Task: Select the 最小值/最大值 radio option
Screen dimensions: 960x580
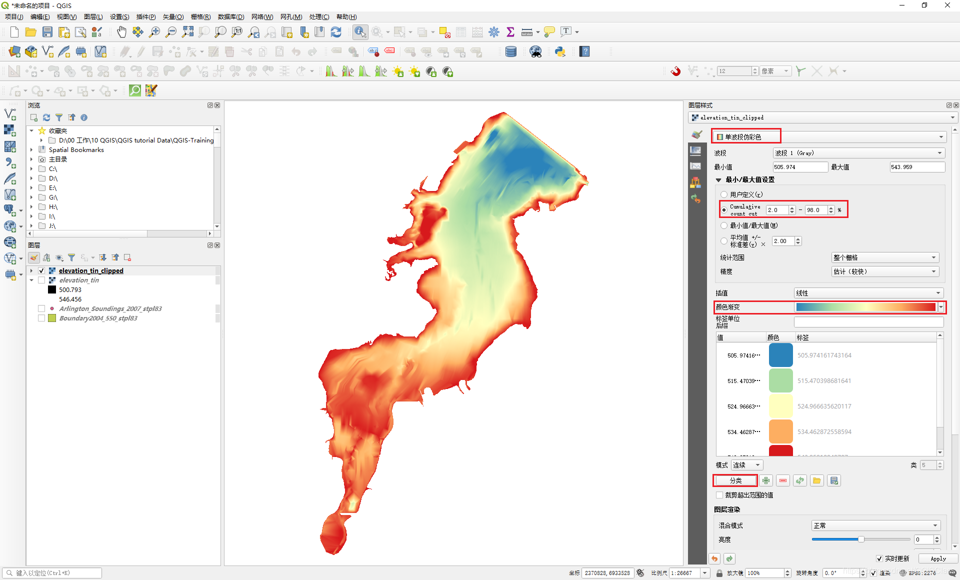Action: 724,225
